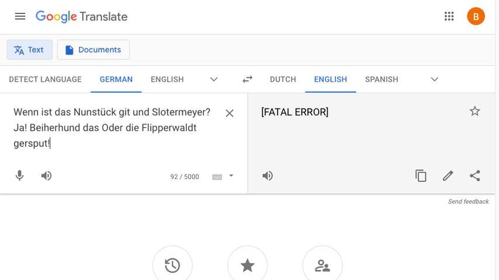Screen dimensions: 499x280
Task: Expand the target language list
Action: [x=434, y=79]
